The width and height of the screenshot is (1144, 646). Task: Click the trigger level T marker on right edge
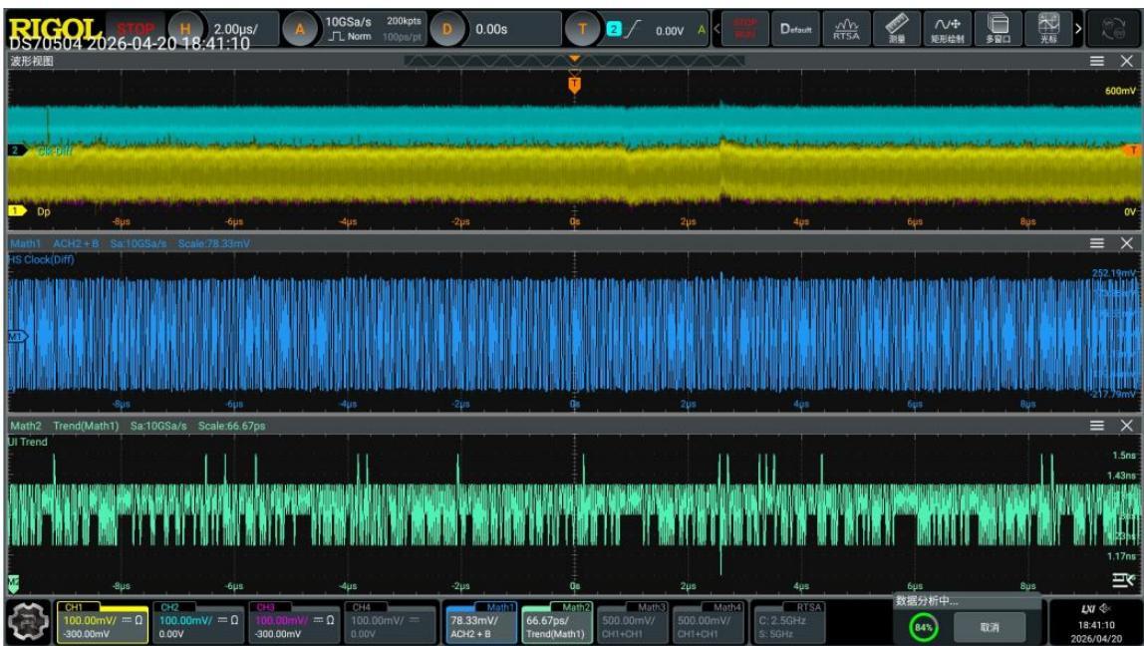click(x=1132, y=151)
